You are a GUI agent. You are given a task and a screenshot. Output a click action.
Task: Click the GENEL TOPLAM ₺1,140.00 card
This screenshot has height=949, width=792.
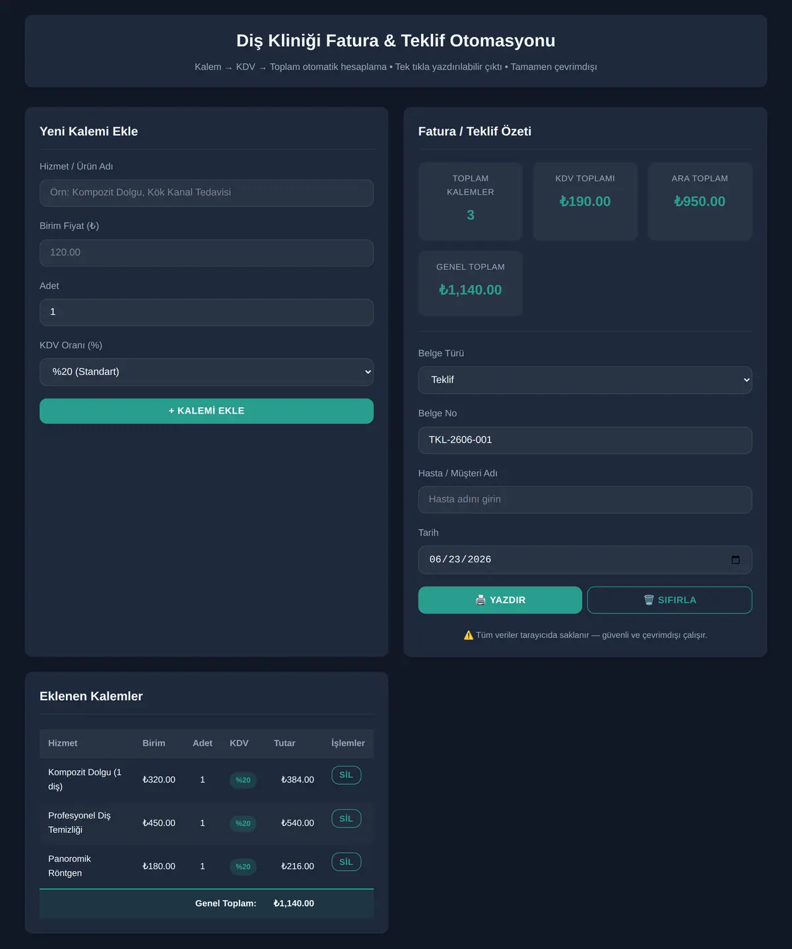(471, 283)
